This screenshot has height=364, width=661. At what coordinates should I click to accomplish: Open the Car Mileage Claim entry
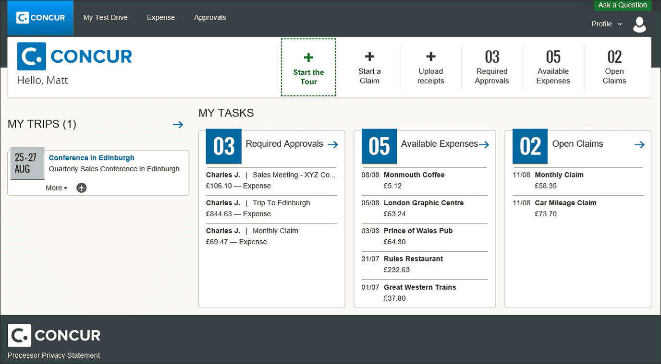[565, 203]
